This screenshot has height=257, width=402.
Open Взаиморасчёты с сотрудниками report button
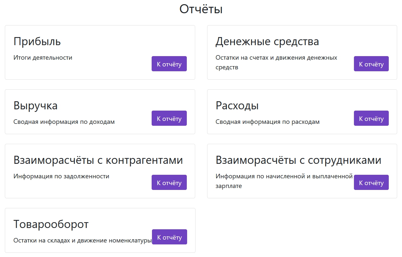click(371, 183)
